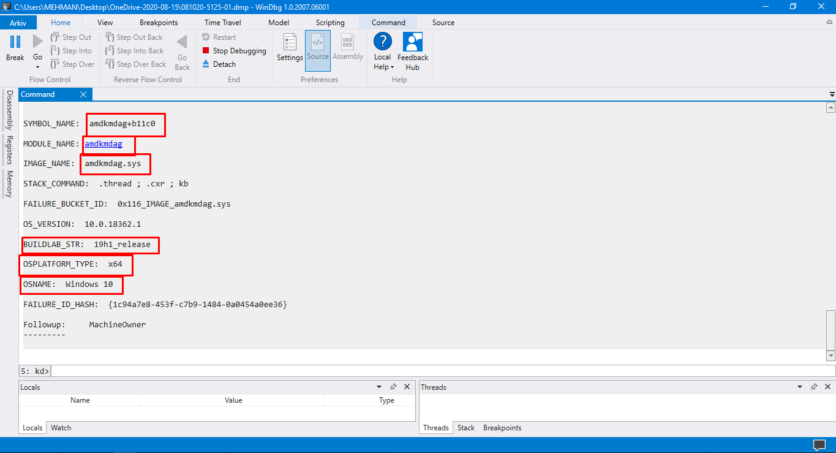Click the amdkmdag module link
Viewport: 836px width, 453px height.
click(x=104, y=144)
